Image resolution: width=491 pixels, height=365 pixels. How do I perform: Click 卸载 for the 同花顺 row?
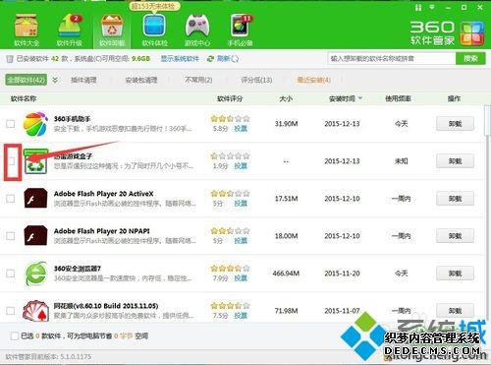pos(455,311)
